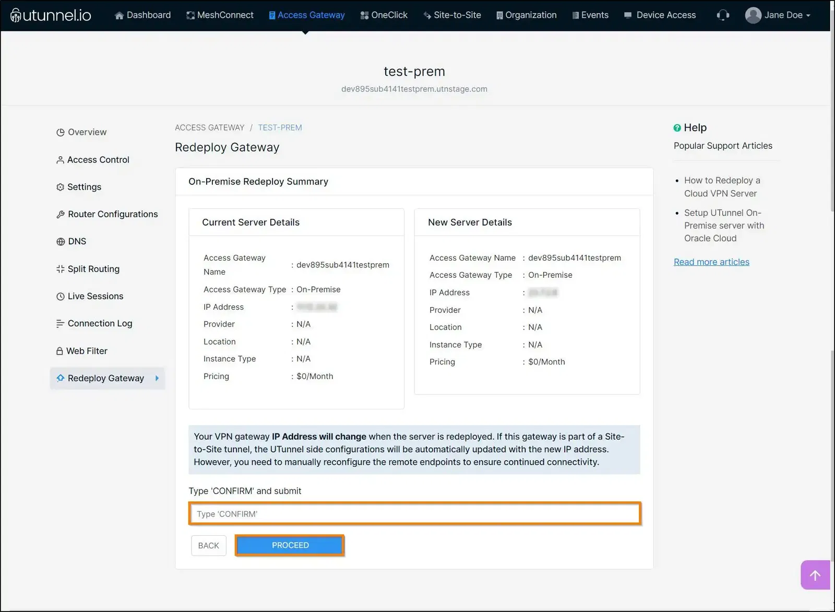Viewport: 835px width, 612px height.
Task: Click the purple scroll-to-top arrow button
Action: pyautogui.click(x=815, y=575)
